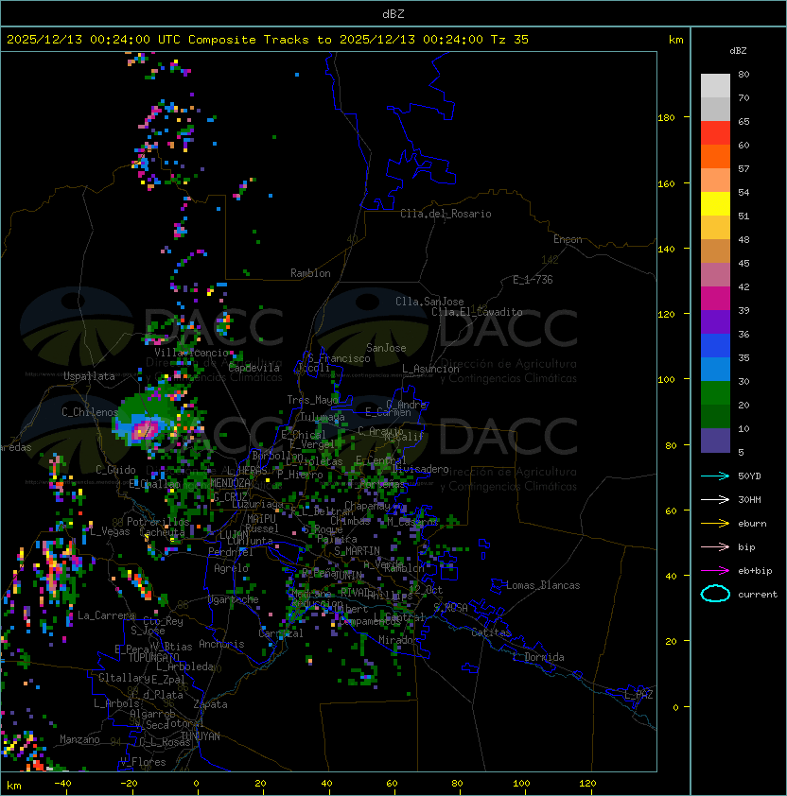Click the strong magenta storm core near C_Chilenos
The image size is (787, 796).
click(144, 430)
